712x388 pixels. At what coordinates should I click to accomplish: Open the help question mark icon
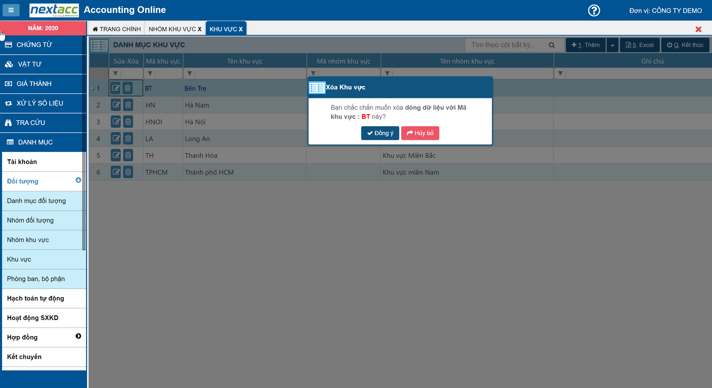(594, 10)
